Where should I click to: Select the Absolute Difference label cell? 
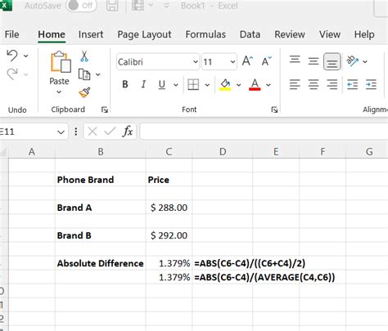click(100, 263)
